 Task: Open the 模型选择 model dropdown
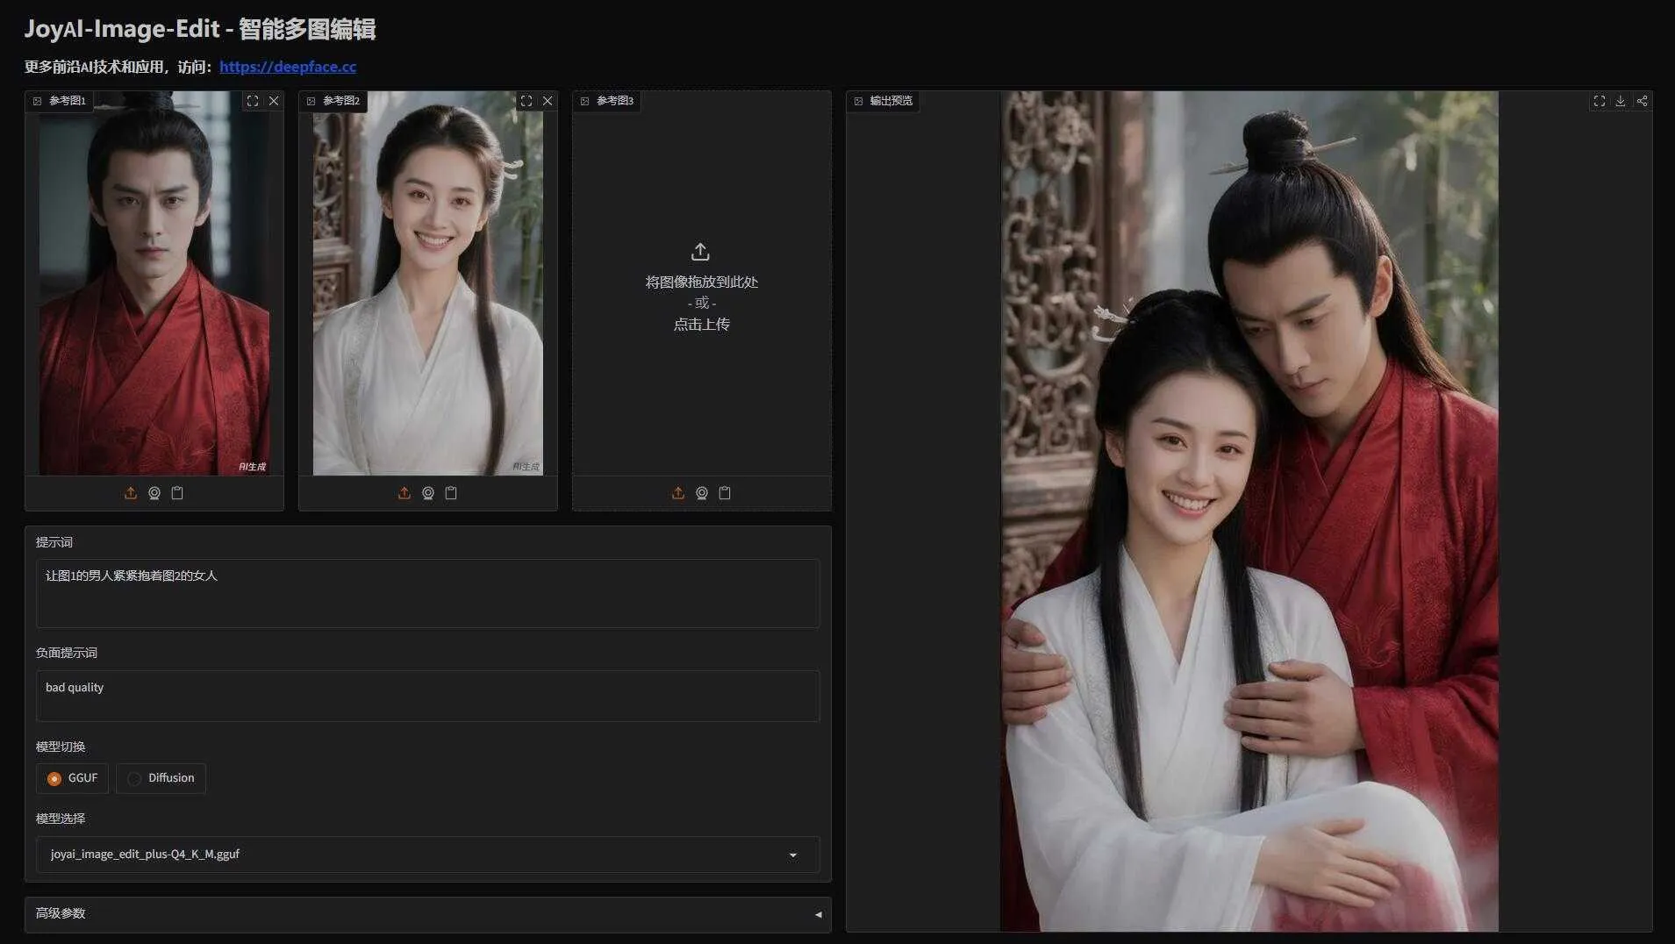428,855
